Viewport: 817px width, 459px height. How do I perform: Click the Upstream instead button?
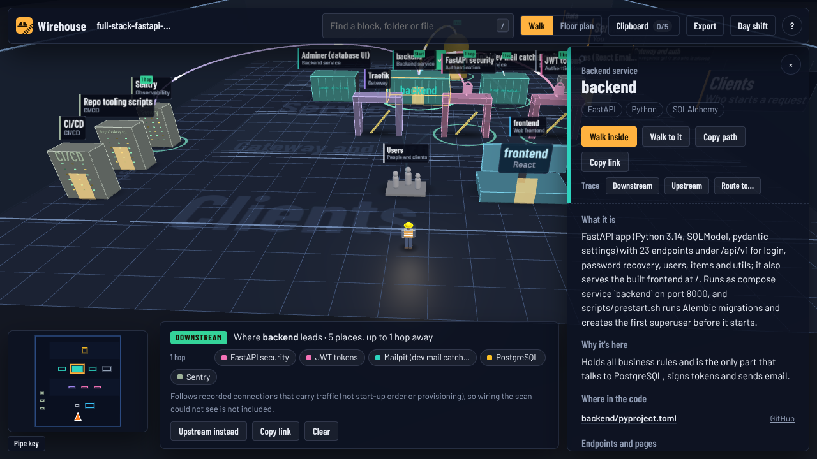(x=209, y=432)
